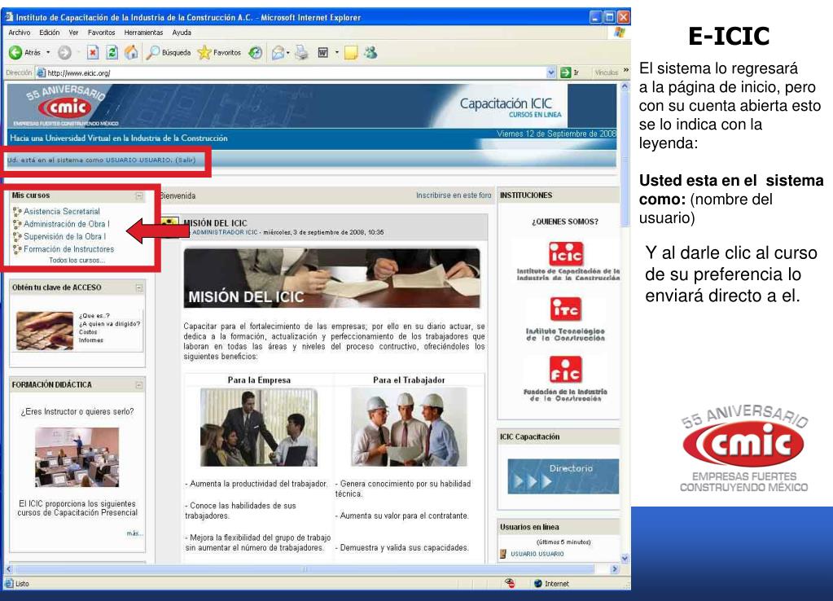Open Asistencia Secretarial course
The width and height of the screenshot is (833, 601).
coord(62,212)
